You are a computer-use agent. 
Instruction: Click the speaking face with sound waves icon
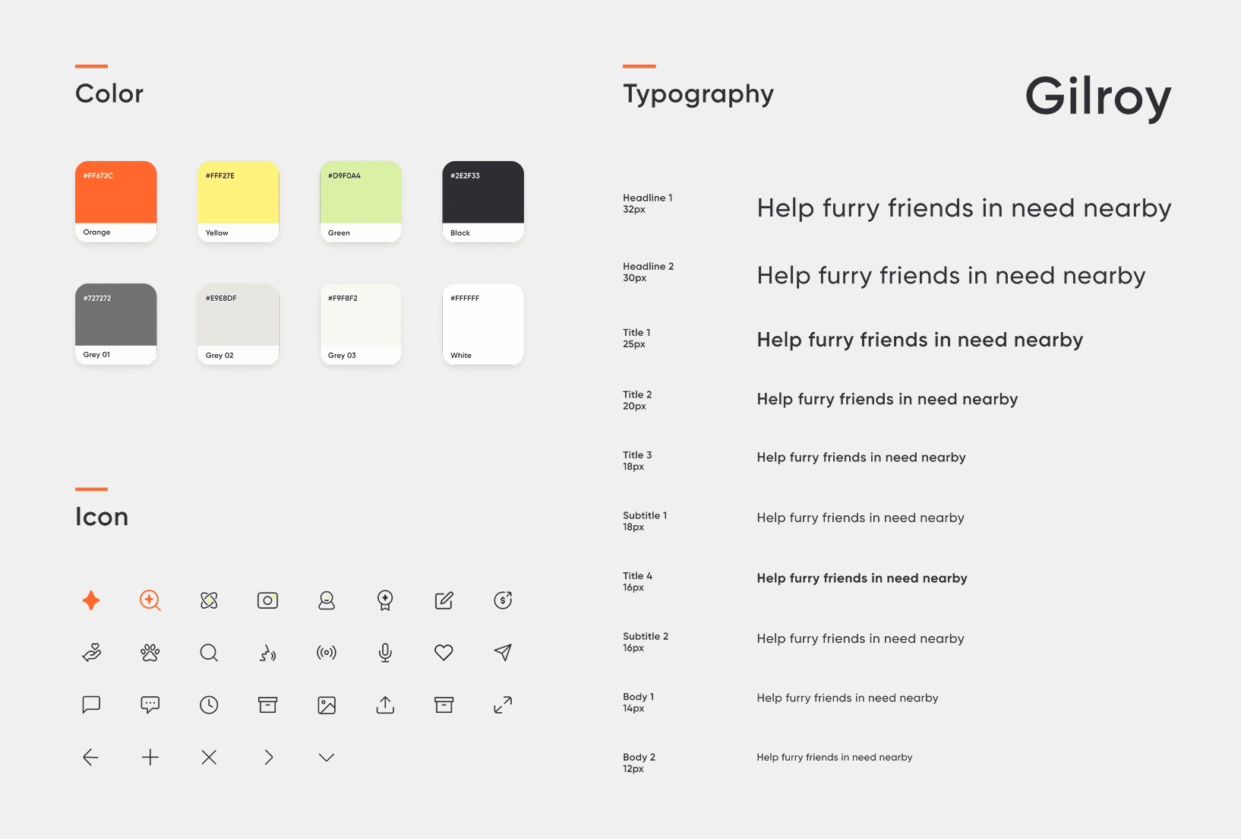click(x=267, y=652)
